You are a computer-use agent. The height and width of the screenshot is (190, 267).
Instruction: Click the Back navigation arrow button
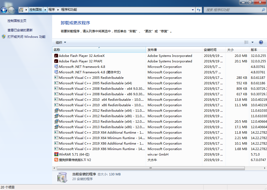(x=4, y=10)
